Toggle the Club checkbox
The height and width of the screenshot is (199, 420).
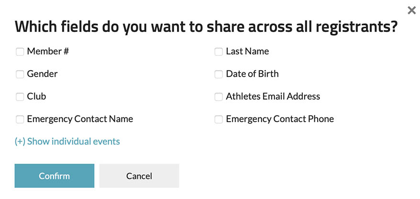[20, 97]
